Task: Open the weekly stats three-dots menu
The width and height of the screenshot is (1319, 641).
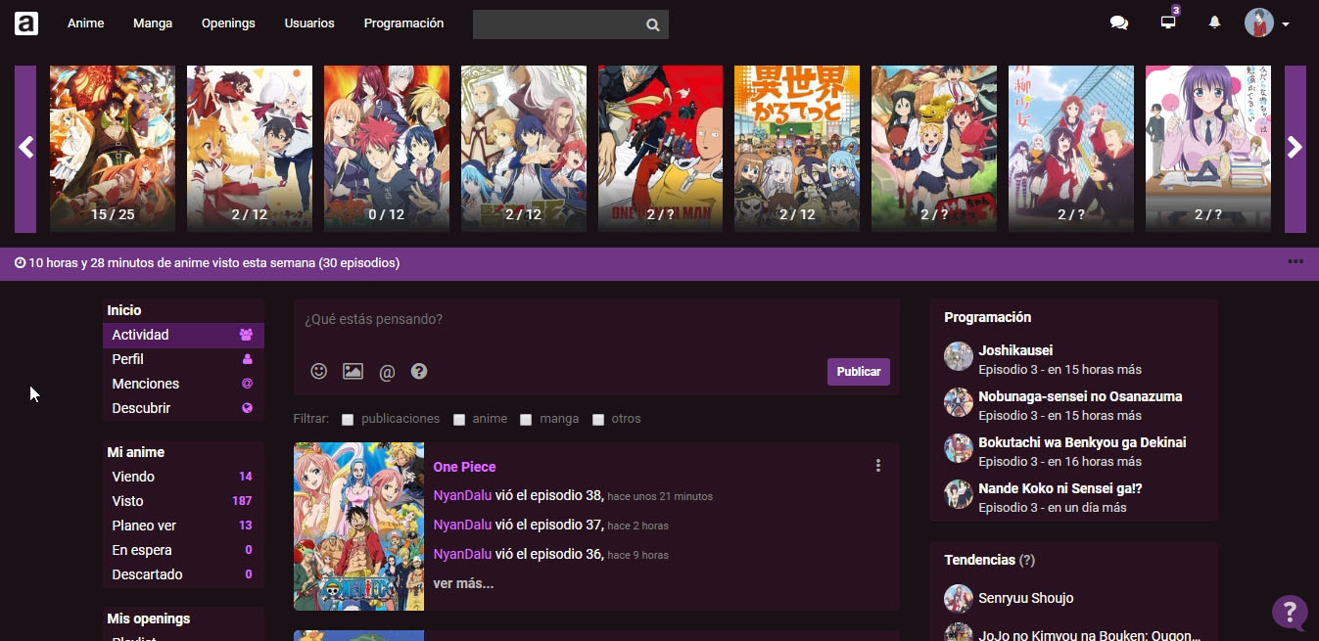Action: (1295, 261)
